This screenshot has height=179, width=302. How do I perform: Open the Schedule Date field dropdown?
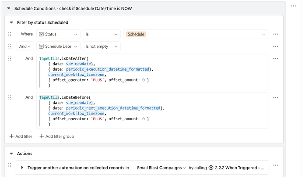(x=58, y=47)
